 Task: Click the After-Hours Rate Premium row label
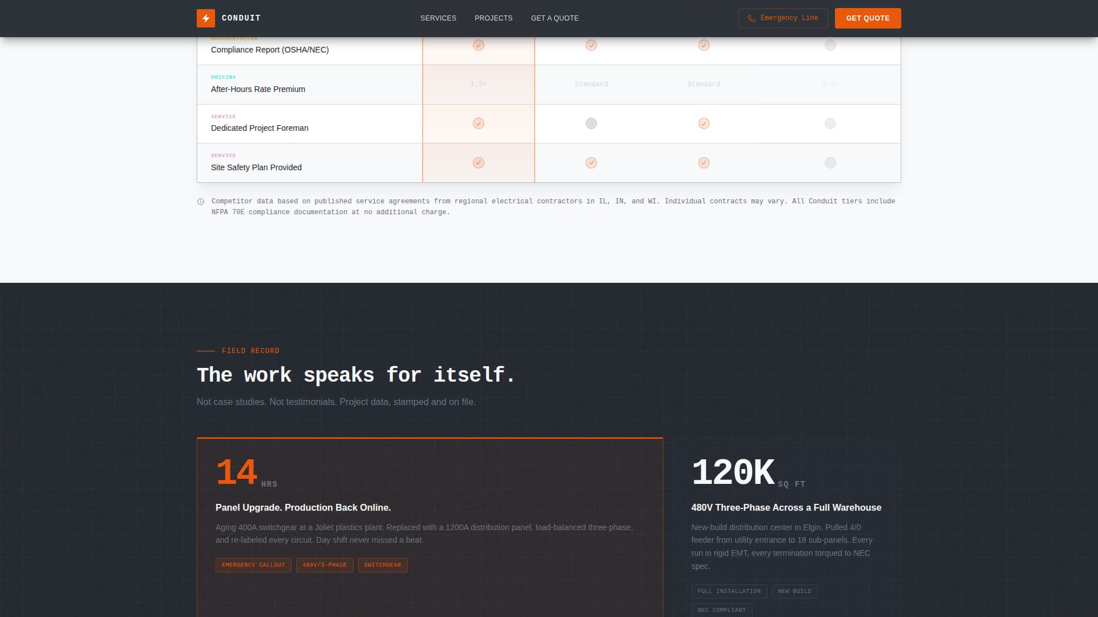[x=258, y=89]
